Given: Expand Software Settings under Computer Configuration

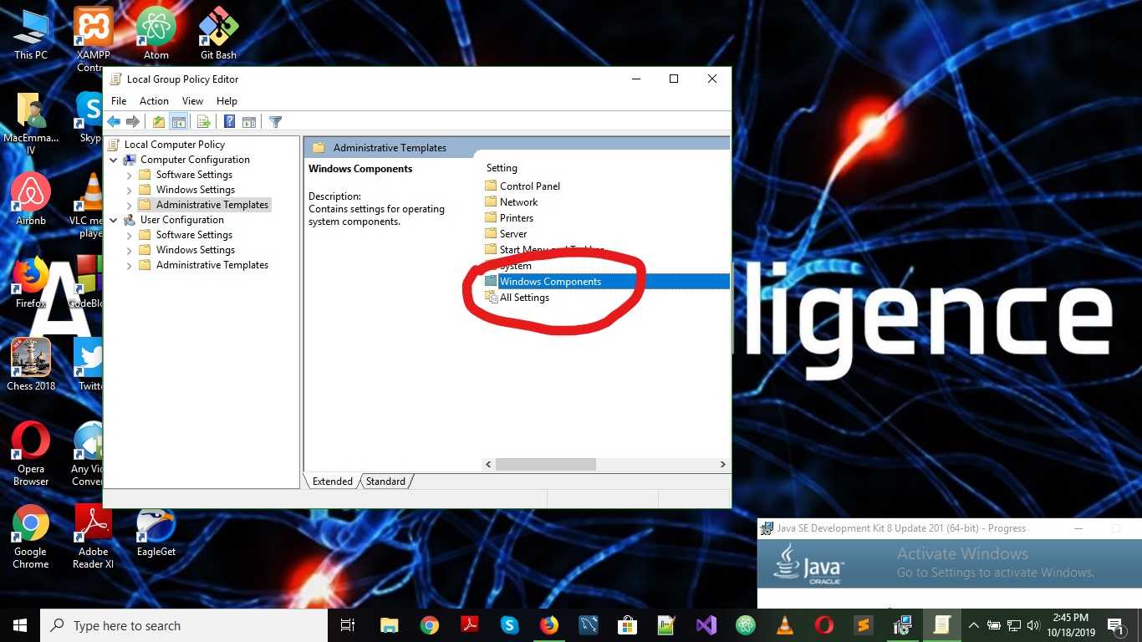Looking at the screenshot, I should [129, 175].
